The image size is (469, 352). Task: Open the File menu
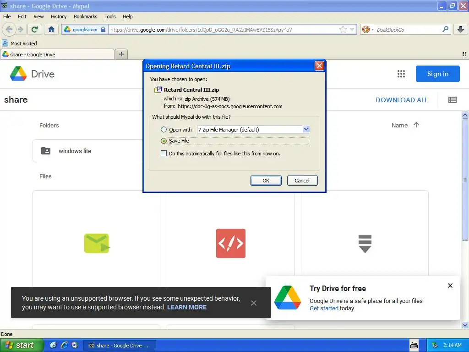click(x=7, y=16)
